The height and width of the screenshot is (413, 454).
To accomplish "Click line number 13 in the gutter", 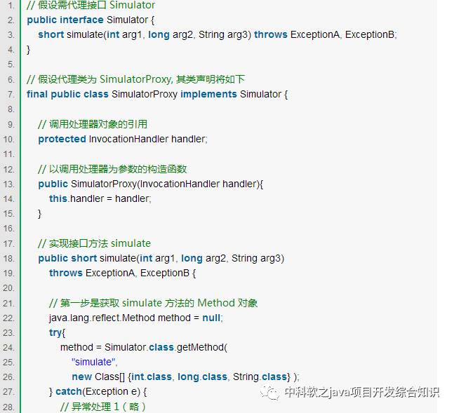I will point(9,184).
